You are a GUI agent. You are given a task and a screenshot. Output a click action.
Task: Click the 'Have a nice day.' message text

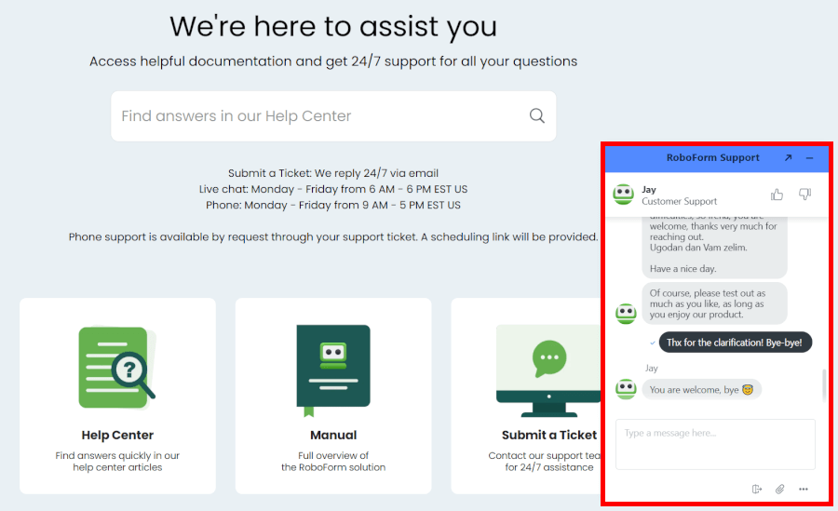683,269
